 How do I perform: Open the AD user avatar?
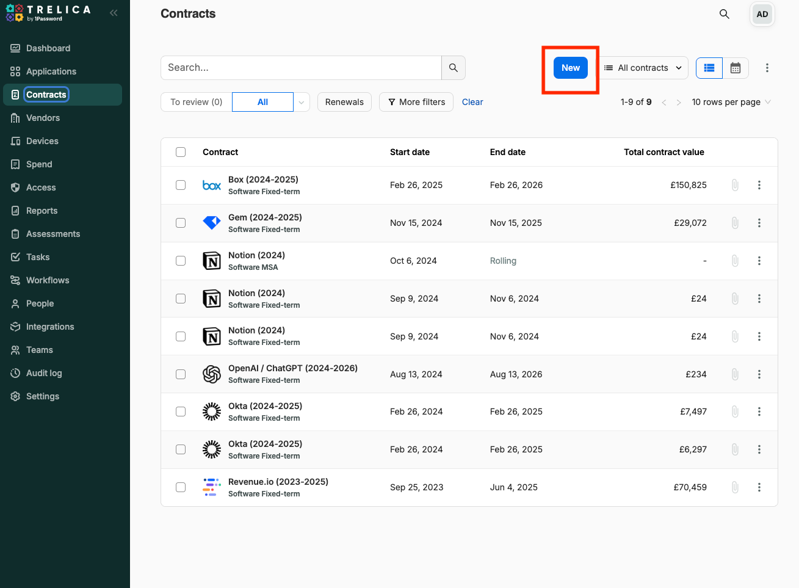762,14
